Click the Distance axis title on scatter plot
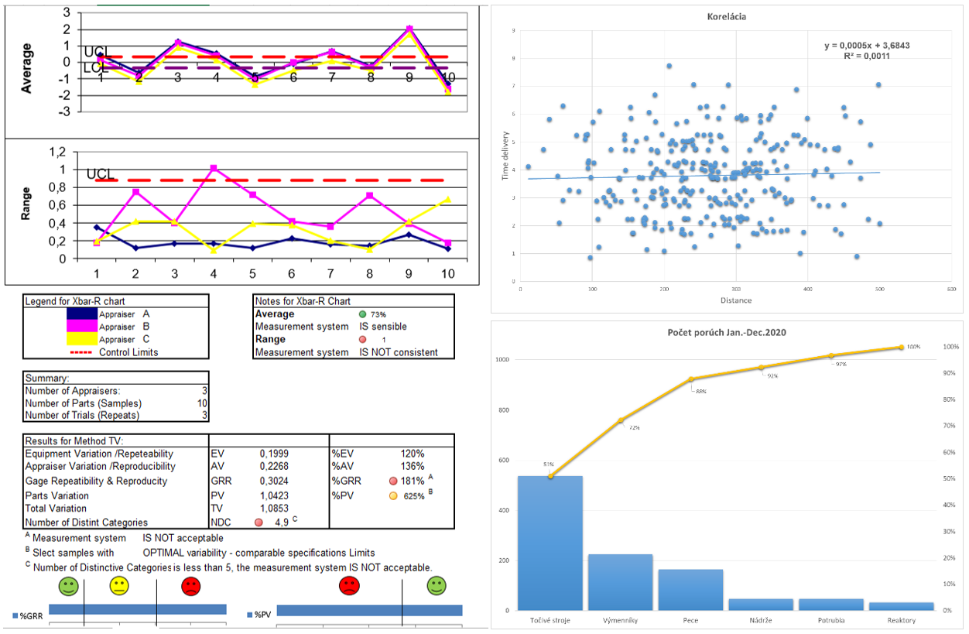Screen dimensions: 969x634 [x=735, y=300]
